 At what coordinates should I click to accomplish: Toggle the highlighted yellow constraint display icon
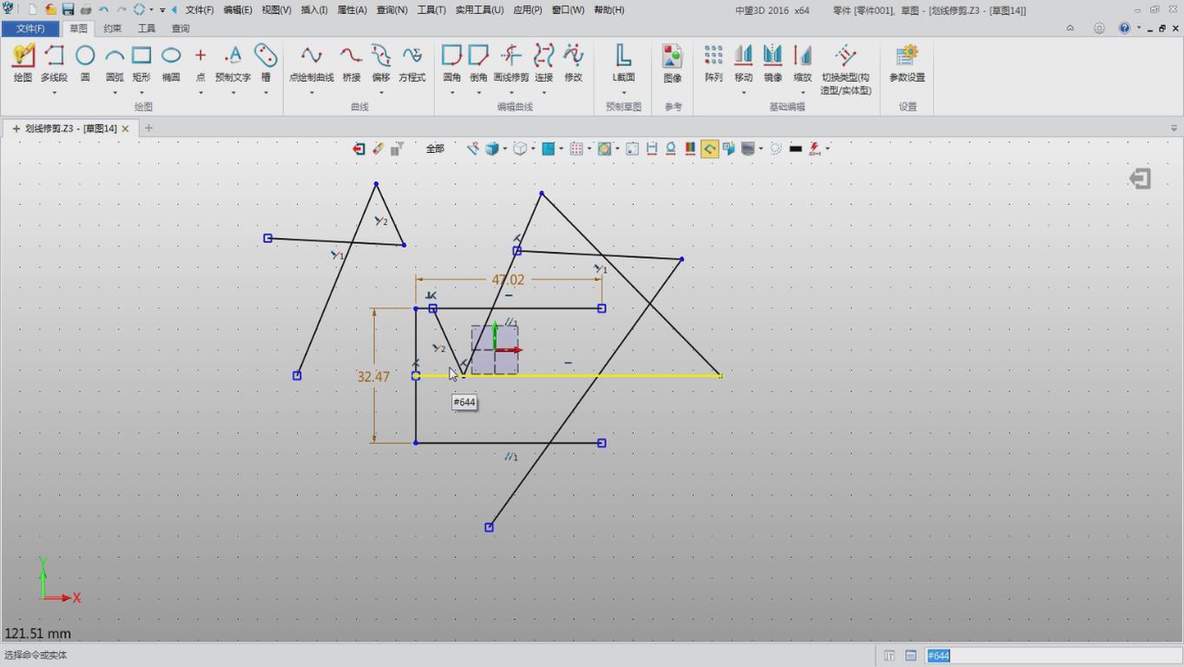coord(709,149)
